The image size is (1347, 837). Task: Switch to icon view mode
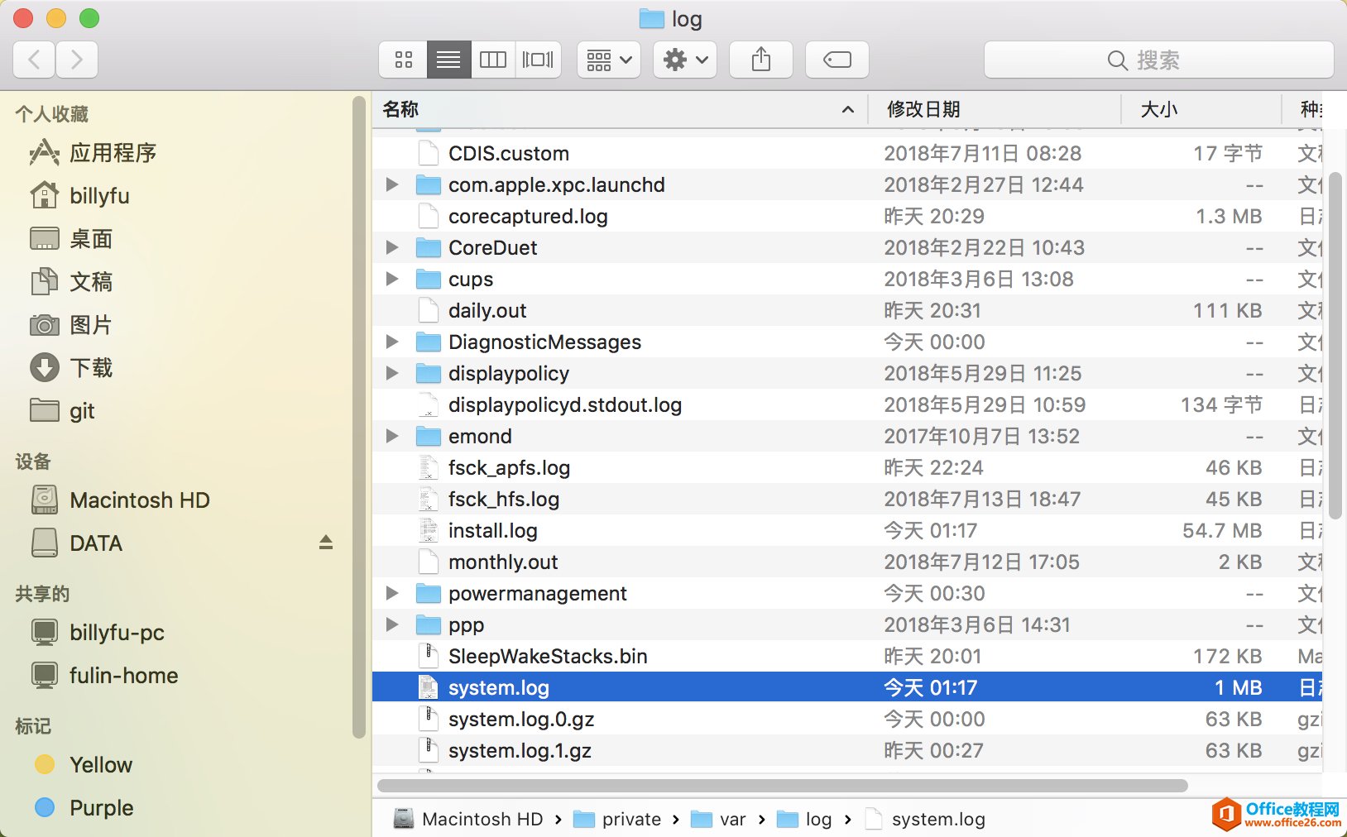(404, 60)
